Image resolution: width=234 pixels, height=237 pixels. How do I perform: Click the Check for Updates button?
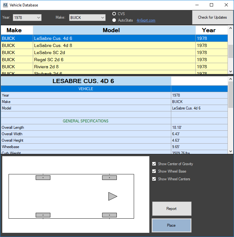(x=212, y=17)
